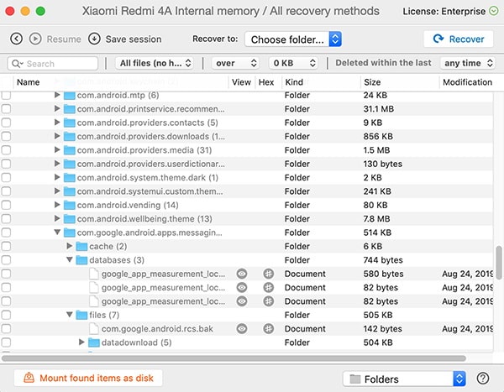This screenshot has width=504, height=392.
Task: Click the Hex column header
Action: pyautogui.click(x=266, y=82)
